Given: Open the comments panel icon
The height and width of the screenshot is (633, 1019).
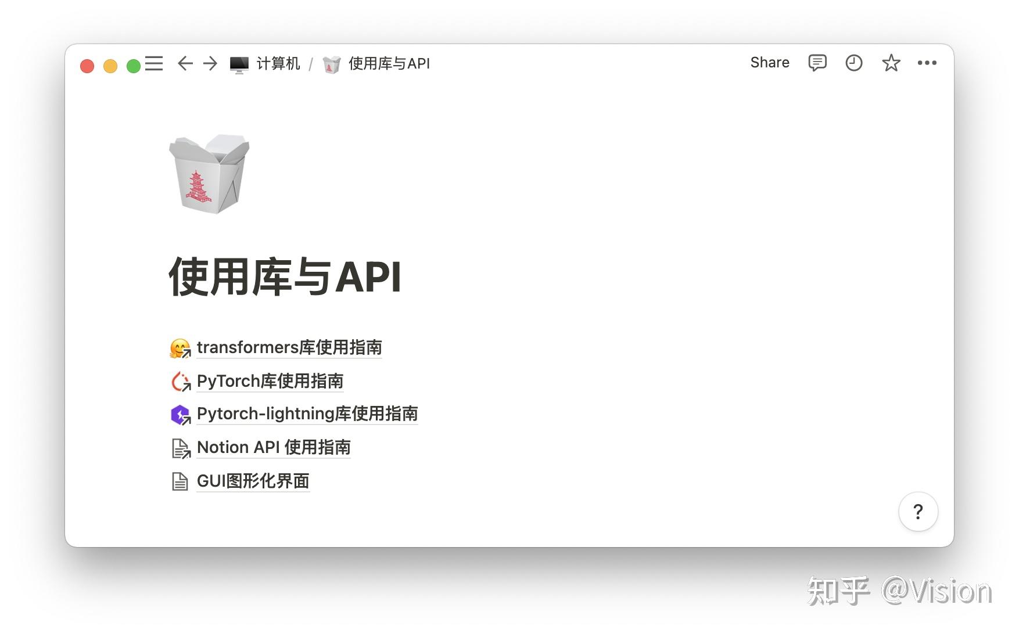Looking at the screenshot, I should click(817, 63).
